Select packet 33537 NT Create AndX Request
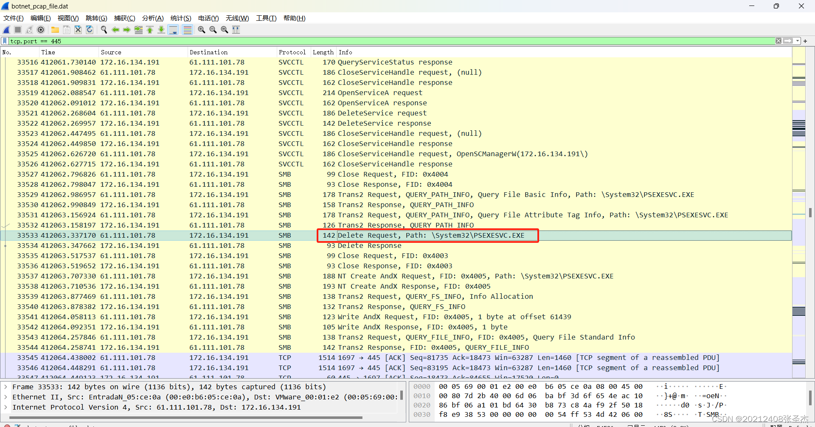The width and height of the screenshot is (815, 427). (x=396, y=276)
